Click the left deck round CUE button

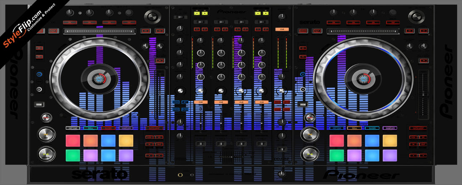47,135
